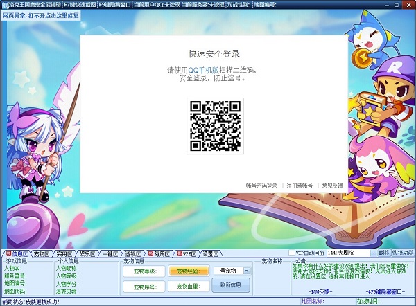416x306 pixels.
Task: Click the QQ手机版 link text
Action: tap(203, 70)
